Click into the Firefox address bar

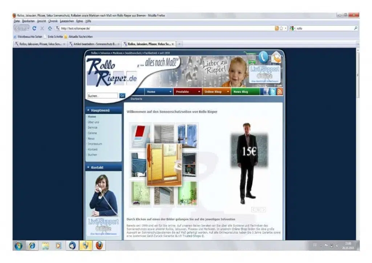click(x=167, y=28)
